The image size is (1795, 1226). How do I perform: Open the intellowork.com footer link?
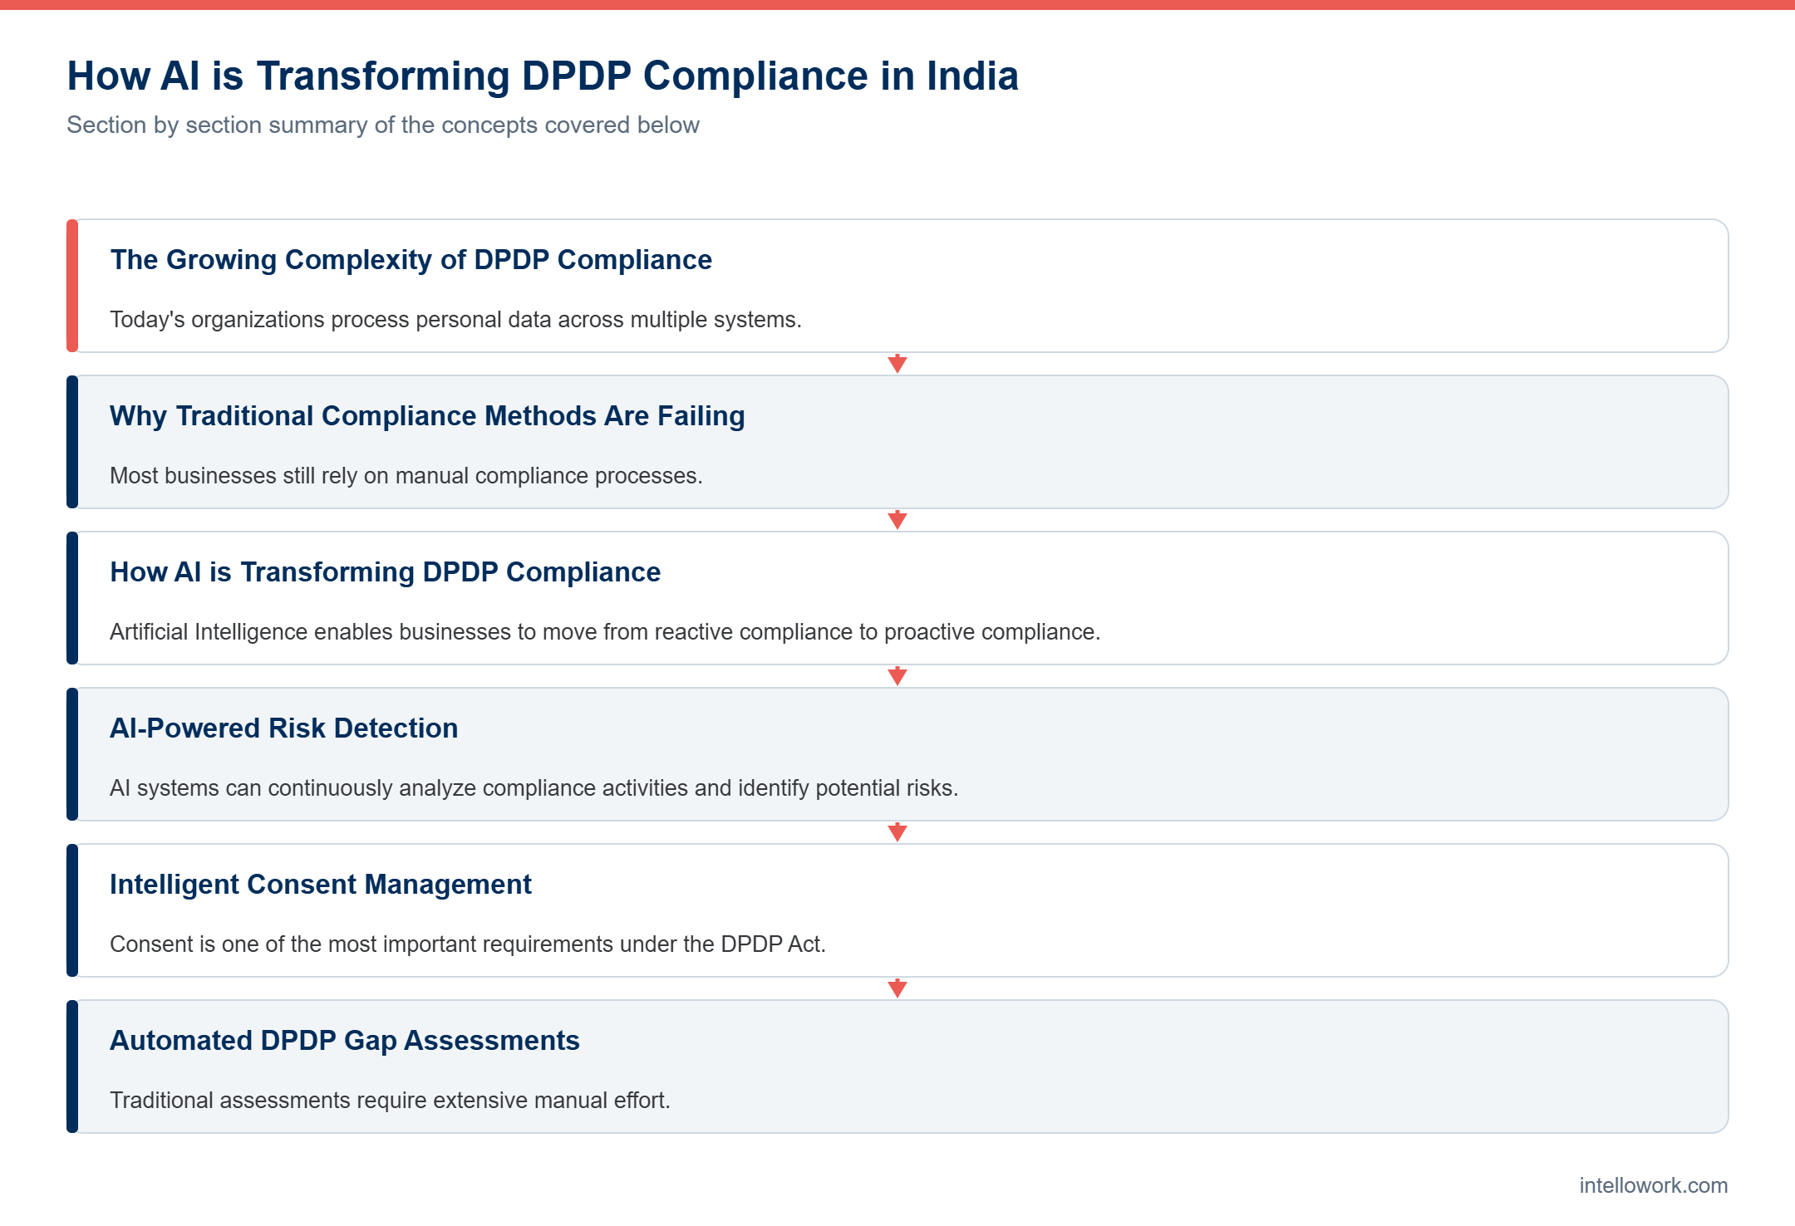pos(1654,1185)
